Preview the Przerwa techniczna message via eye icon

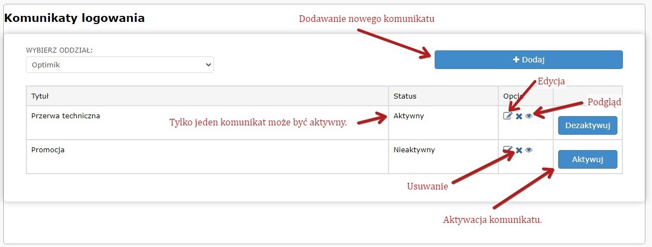(529, 116)
